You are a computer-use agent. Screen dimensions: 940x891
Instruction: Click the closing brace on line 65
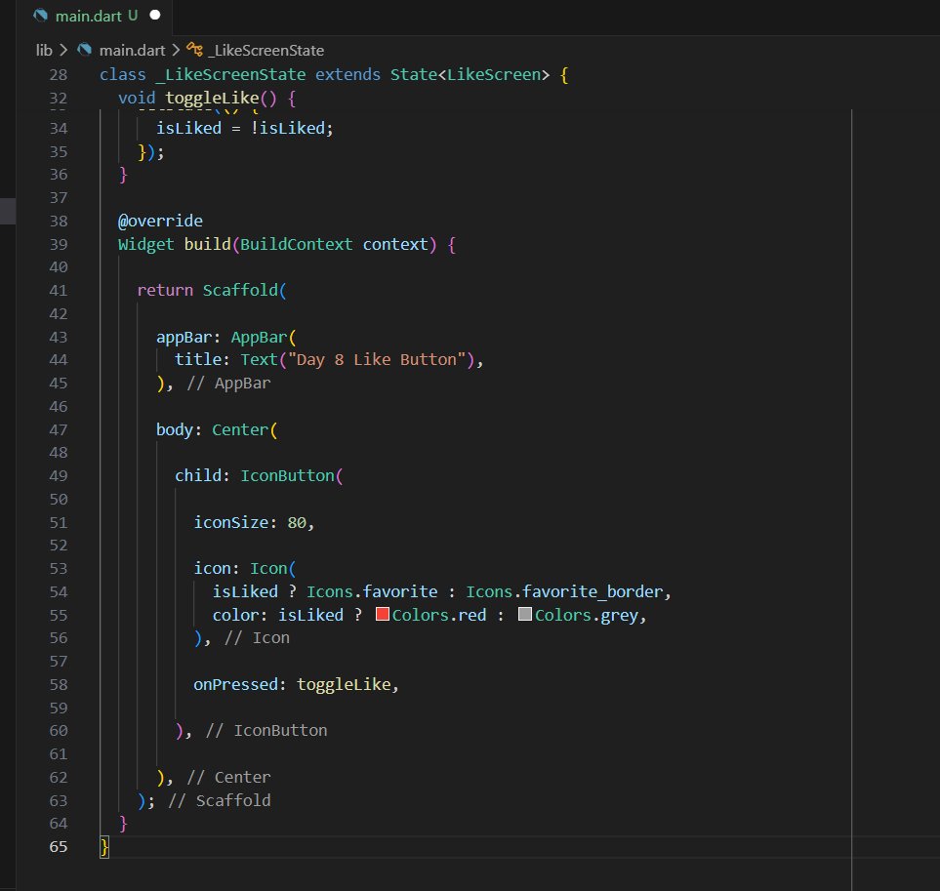(104, 847)
